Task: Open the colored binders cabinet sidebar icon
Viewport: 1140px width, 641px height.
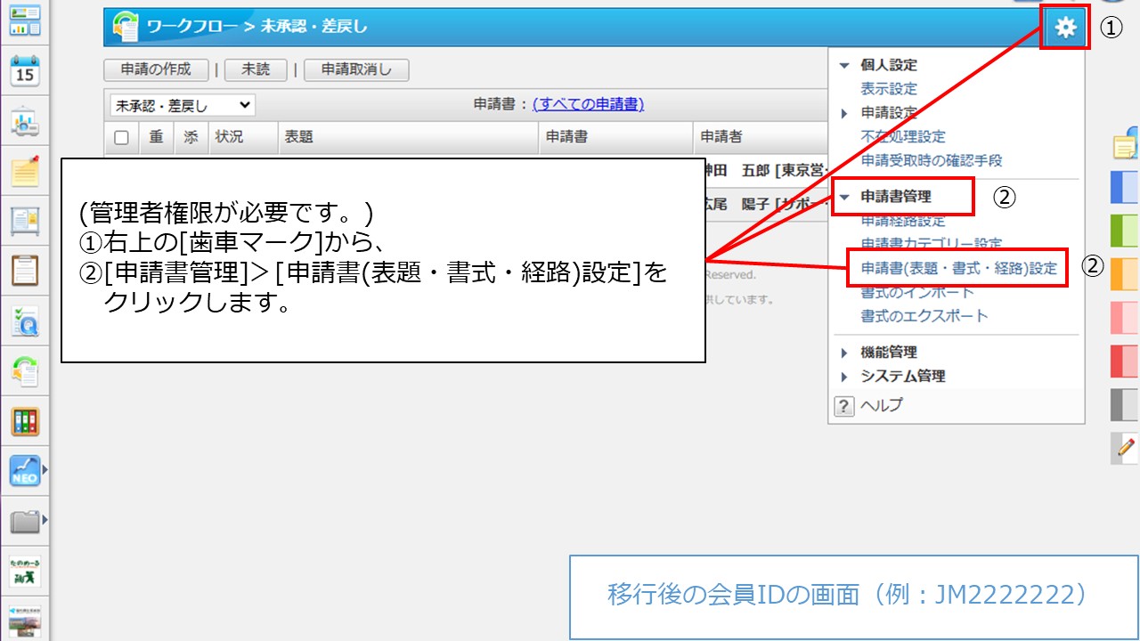Action: tap(25, 421)
